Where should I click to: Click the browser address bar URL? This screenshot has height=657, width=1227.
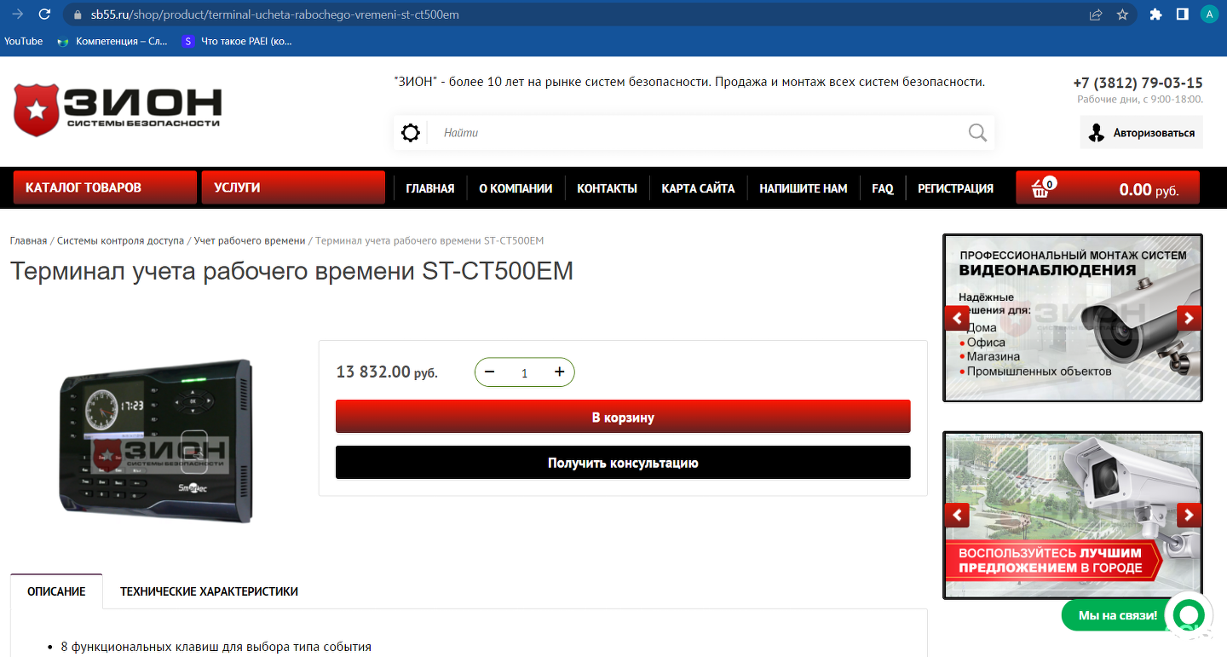tap(275, 14)
